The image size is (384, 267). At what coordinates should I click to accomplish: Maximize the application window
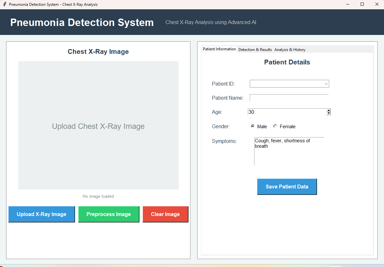362,4
